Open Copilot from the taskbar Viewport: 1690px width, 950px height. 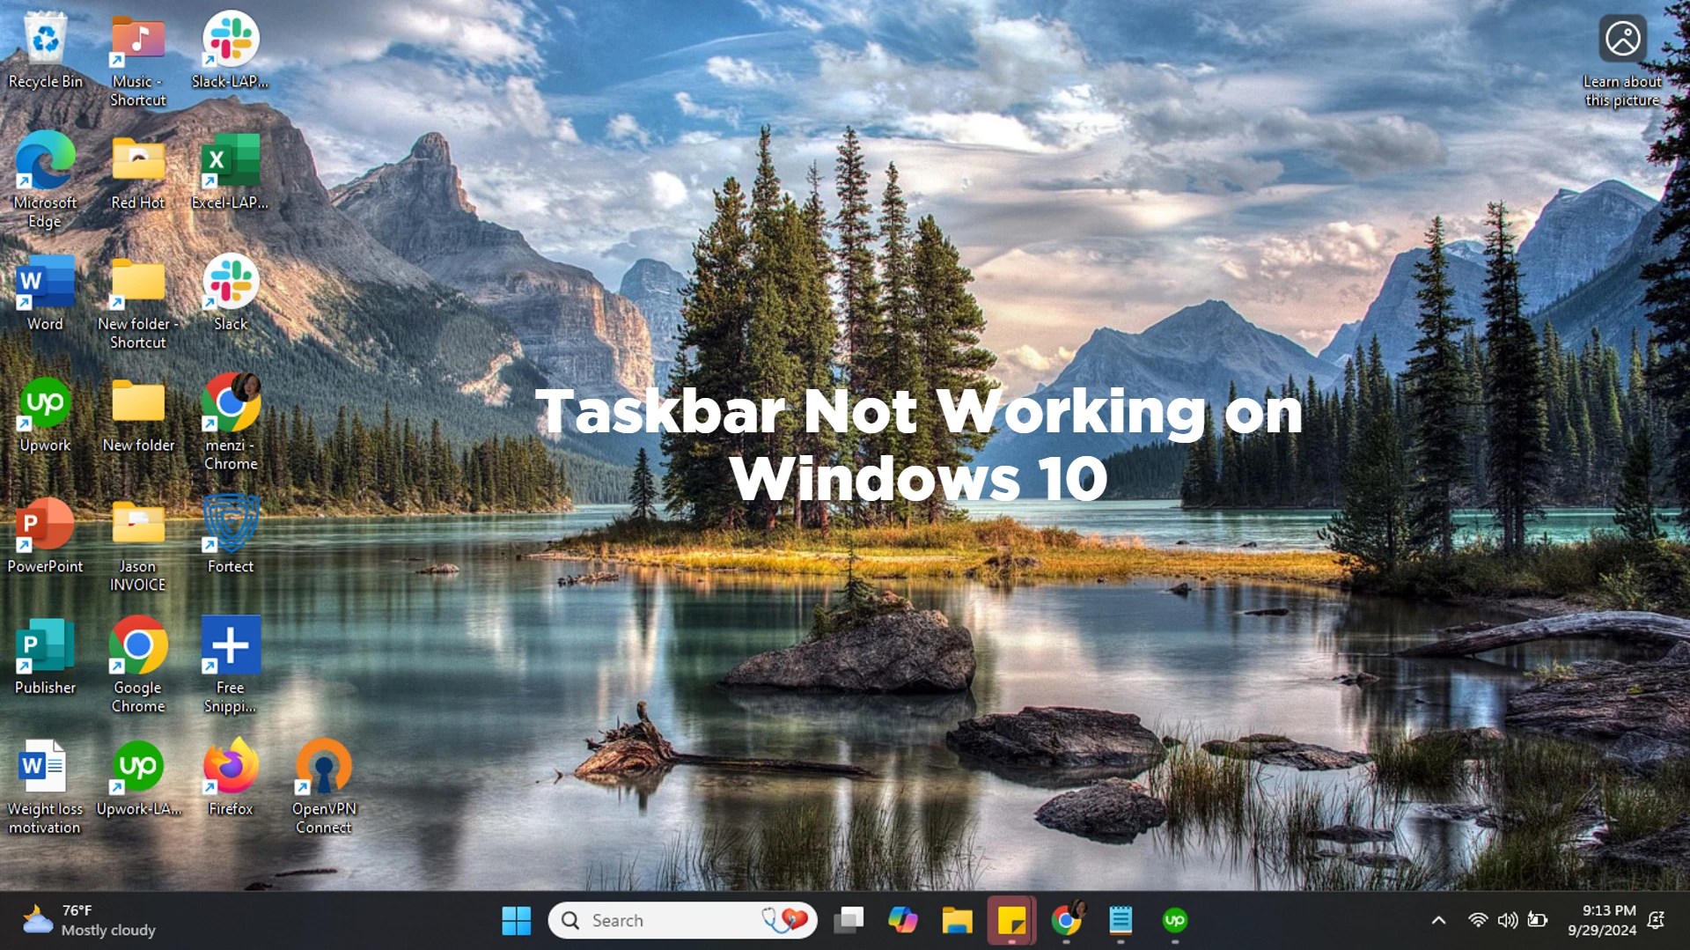click(x=904, y=919)
